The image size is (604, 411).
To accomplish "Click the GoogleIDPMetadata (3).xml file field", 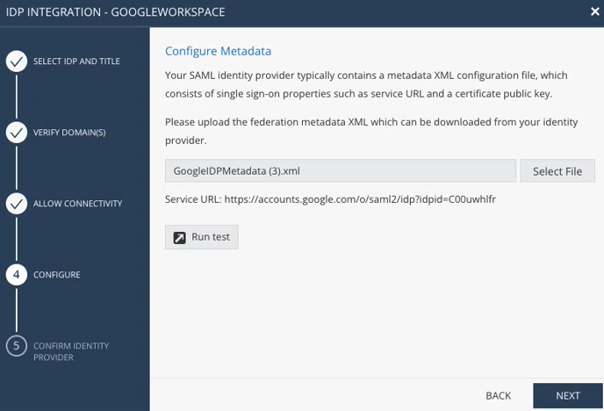I will (x=340, y=170).
